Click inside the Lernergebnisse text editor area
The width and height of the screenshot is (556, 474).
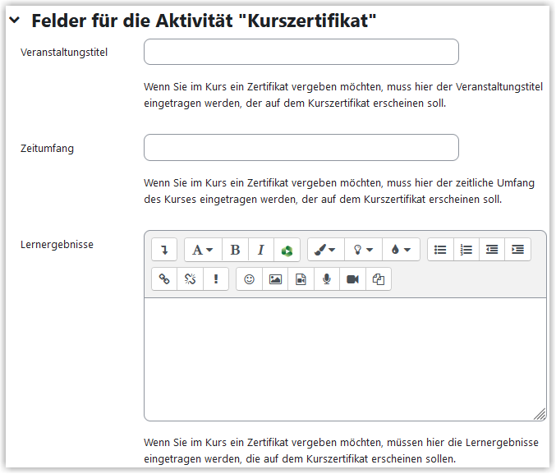[345, 359]
